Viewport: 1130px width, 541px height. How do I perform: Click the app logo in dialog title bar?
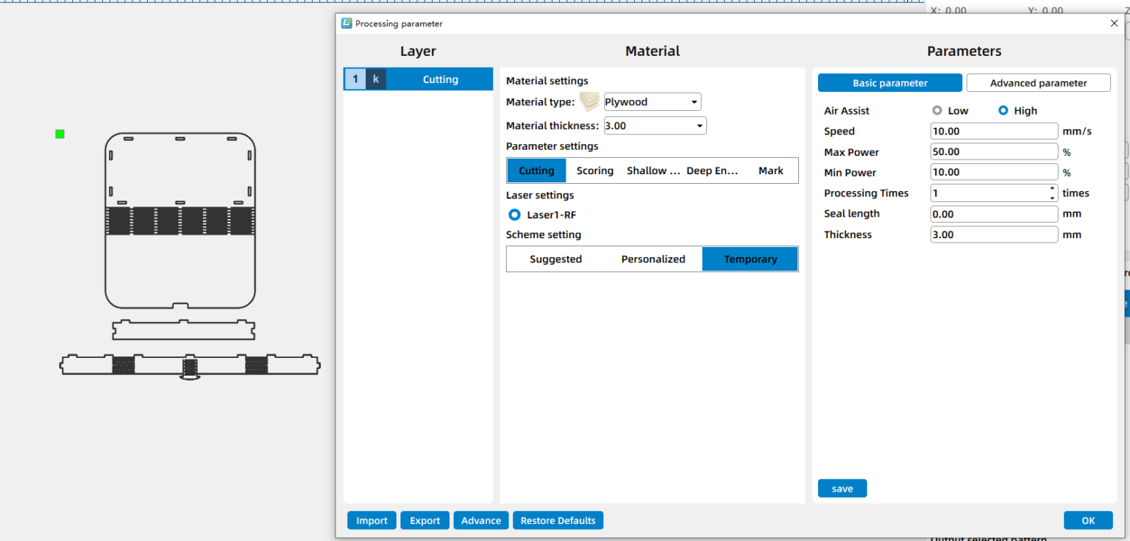click(x=347, y=24)
